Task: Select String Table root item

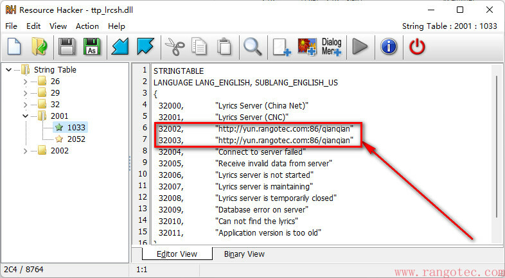Action: click(55, 70)
